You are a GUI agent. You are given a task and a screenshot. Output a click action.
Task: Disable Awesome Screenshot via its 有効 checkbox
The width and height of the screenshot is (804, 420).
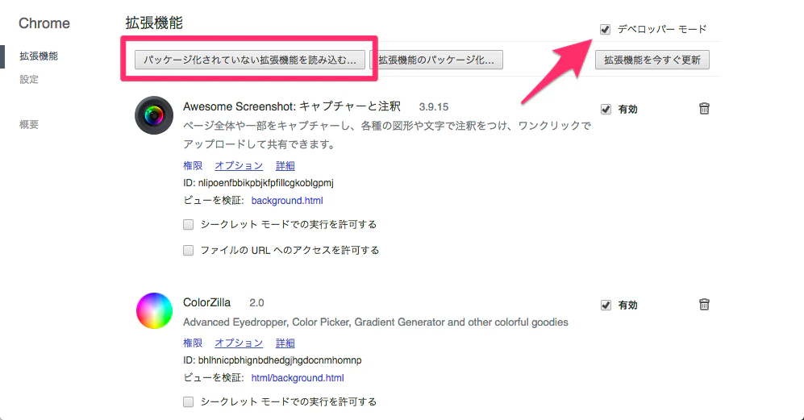606,109
